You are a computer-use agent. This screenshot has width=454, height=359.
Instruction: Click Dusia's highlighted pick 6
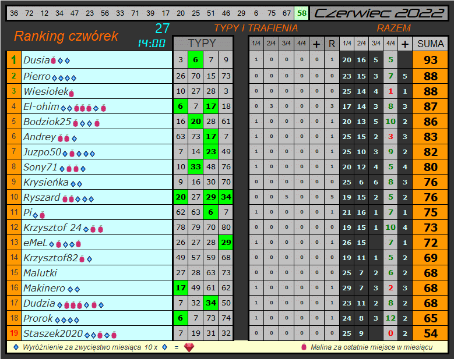195,60
